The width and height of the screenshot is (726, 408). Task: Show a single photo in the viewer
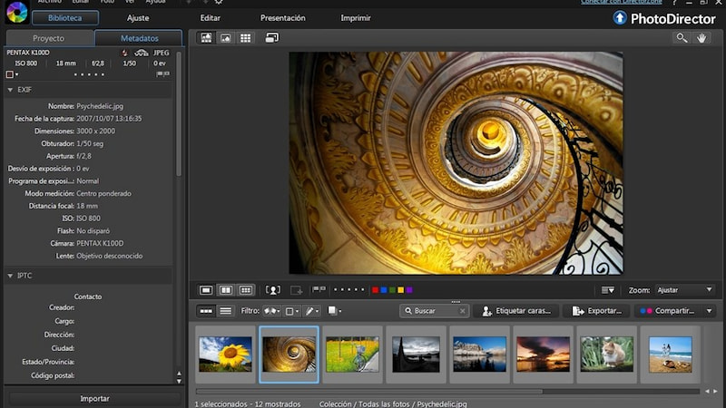[206, 290]
